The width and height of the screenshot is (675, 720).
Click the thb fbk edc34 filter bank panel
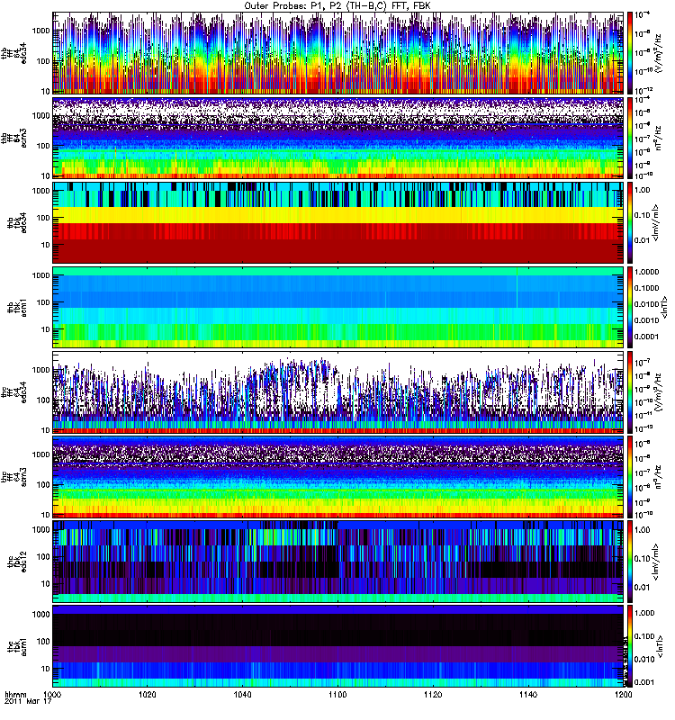[x=337, y=222]
